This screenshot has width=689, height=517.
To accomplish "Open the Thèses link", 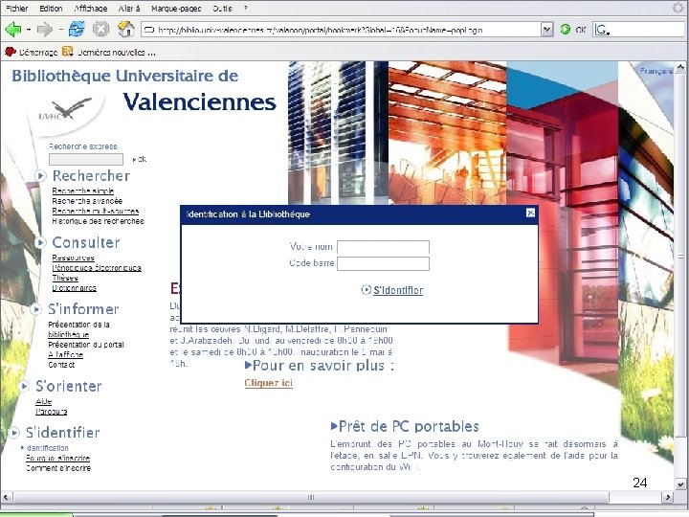I will click(65, 278).
